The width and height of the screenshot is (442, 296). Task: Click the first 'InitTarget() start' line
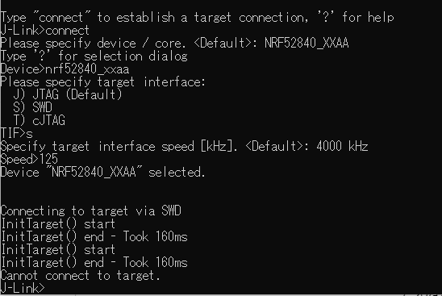pos(58,224)
